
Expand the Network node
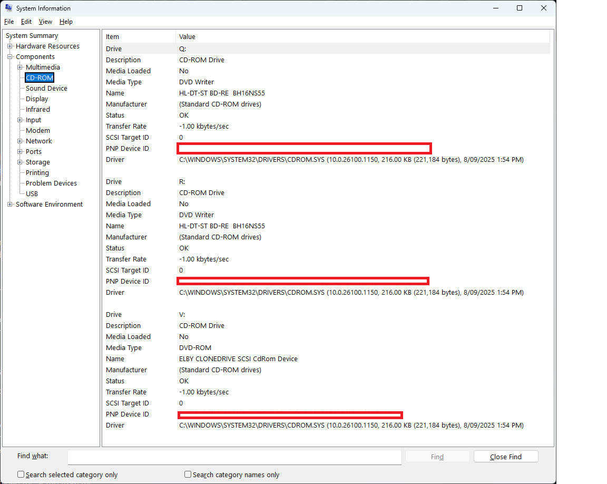tap(19, 141)
